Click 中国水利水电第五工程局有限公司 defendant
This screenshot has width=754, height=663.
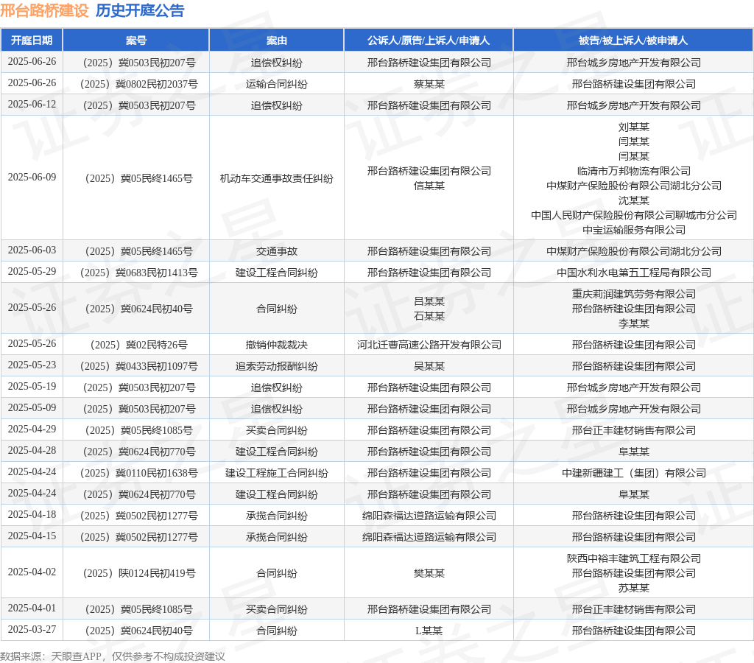(x=634, y=273)
